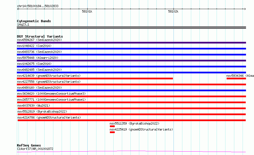The height and width of the screenshot is (155, 254).
Task: Click the 58101k ruler tick label
Action: [87, 11]
